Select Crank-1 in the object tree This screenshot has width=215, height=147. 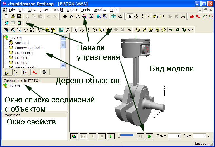click(x=21, y=58)
